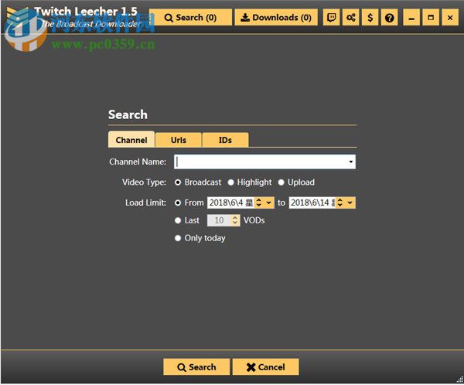The height and width of the screenshot is (385, 464).
Task: Switch to the Channel tab
Action: click(131, 140)
